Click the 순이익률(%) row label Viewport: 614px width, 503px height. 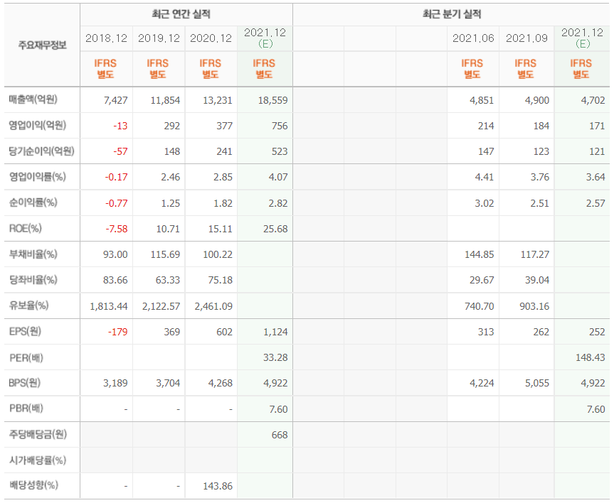(33, 202)
